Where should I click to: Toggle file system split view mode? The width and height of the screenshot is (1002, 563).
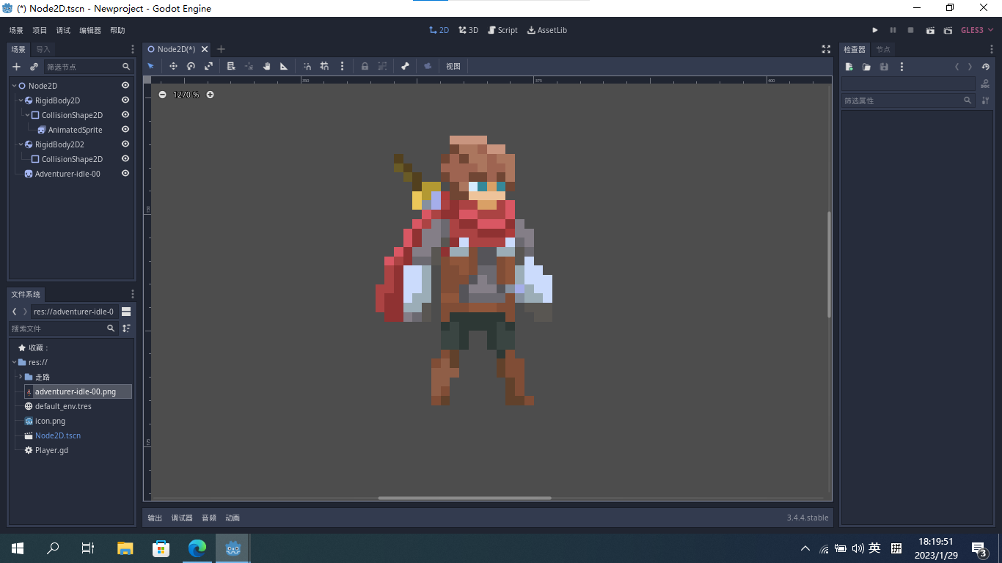[126, 312]
